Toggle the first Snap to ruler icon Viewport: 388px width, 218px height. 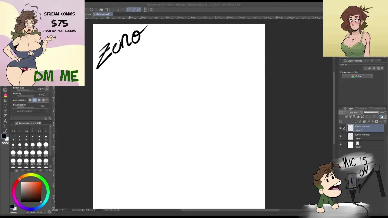(x=129, y=10)
